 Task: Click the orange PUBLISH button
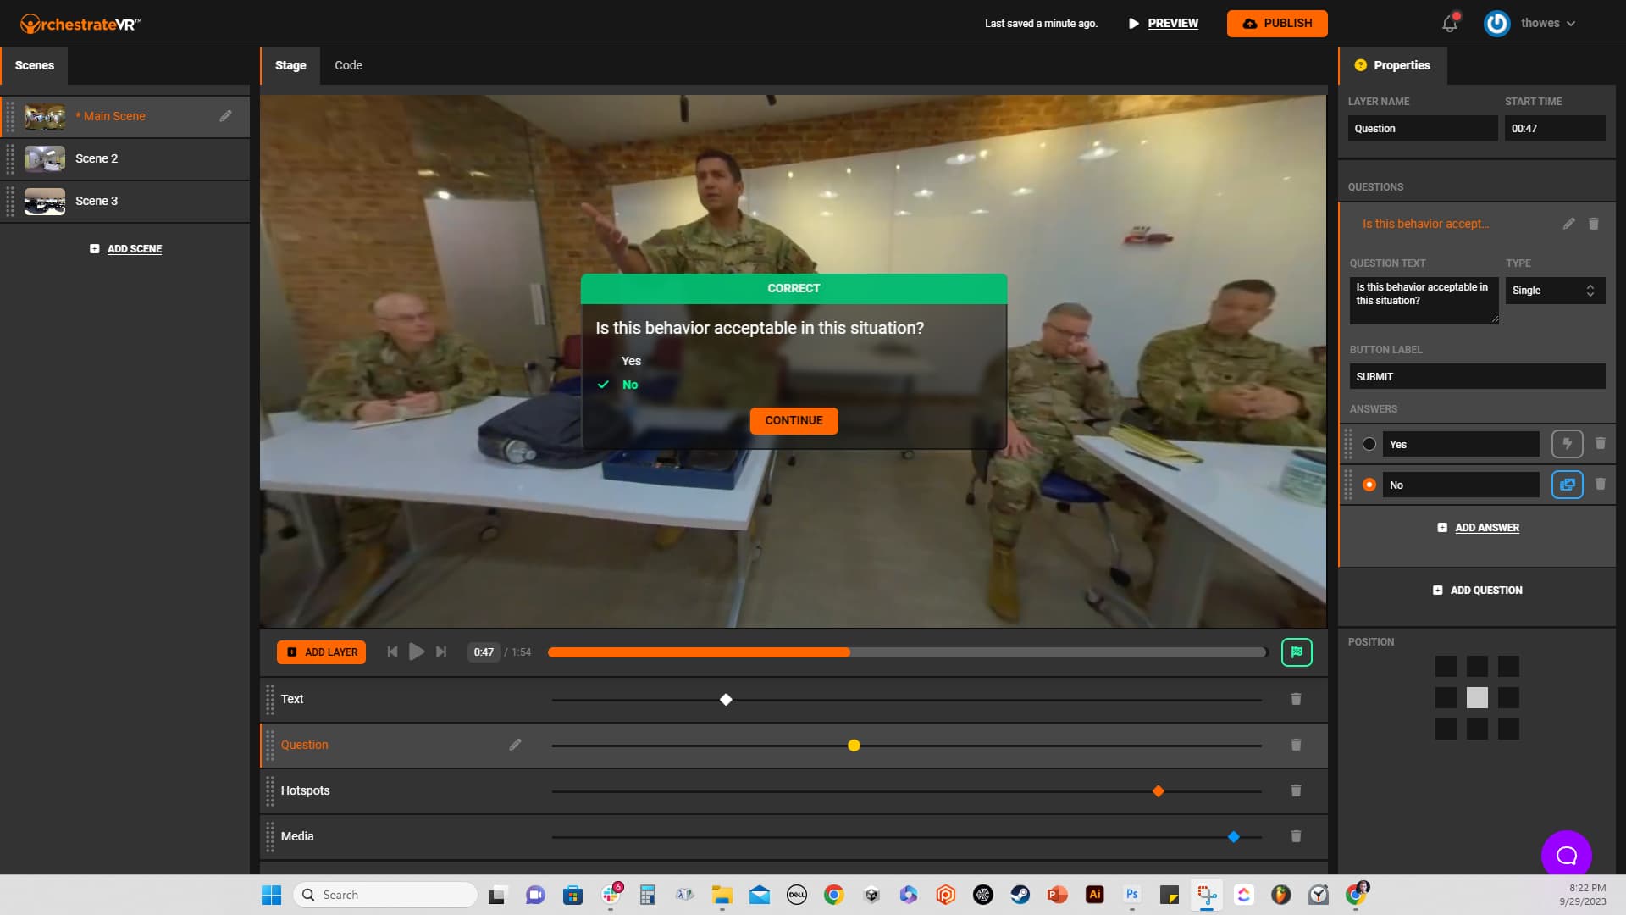[1276, 24]
